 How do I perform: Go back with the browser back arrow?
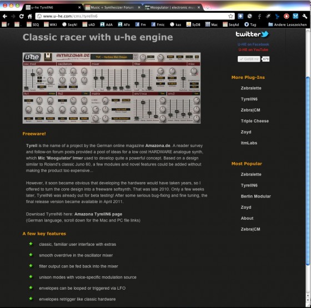5,16
